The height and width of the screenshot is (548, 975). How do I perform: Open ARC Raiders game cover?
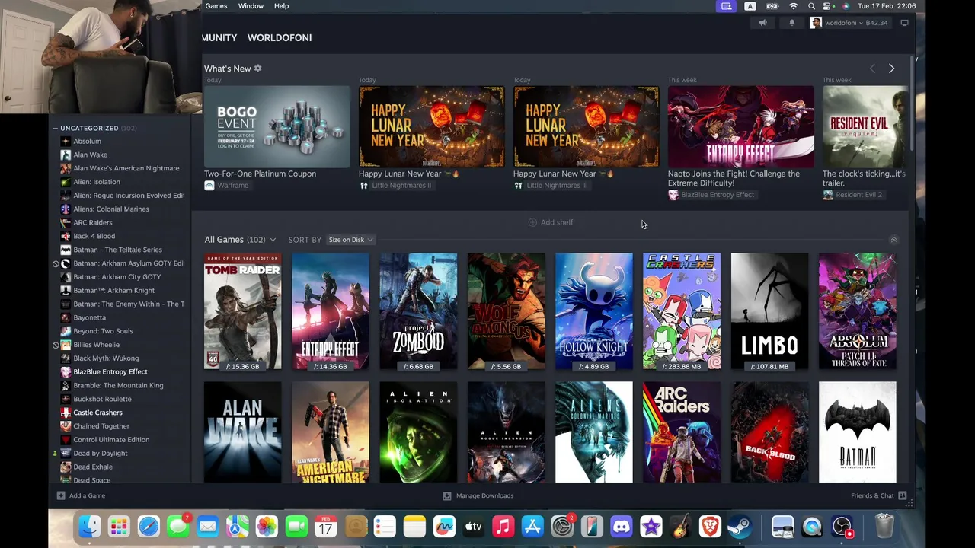(682, 432)
